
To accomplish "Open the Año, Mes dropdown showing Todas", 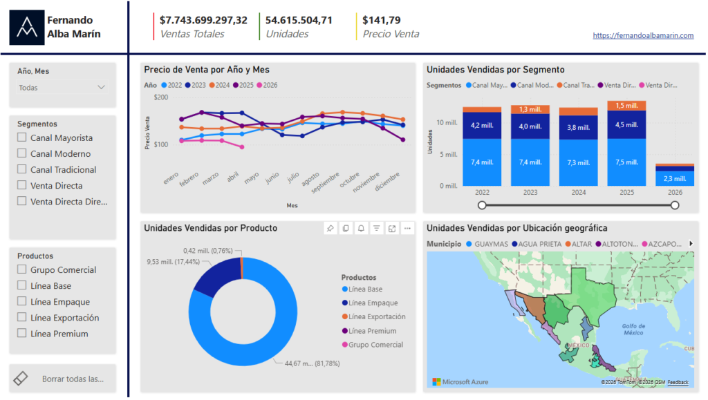I will [62, 87].
